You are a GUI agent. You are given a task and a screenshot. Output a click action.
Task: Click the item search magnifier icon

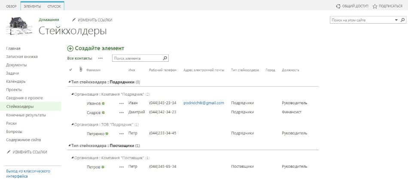click(165, 58)
